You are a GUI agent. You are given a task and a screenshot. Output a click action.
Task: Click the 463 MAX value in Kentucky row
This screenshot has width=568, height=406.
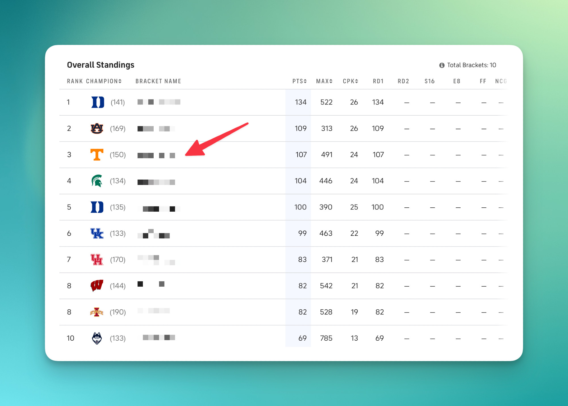click(326, 233)
